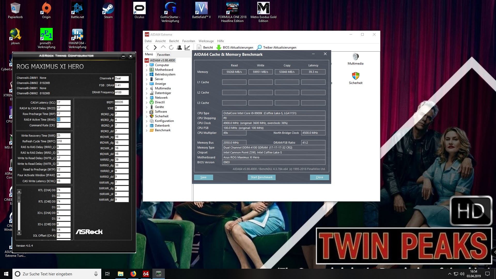Click the tRAS value field in Timing Configurator

[x=64, y=120]
